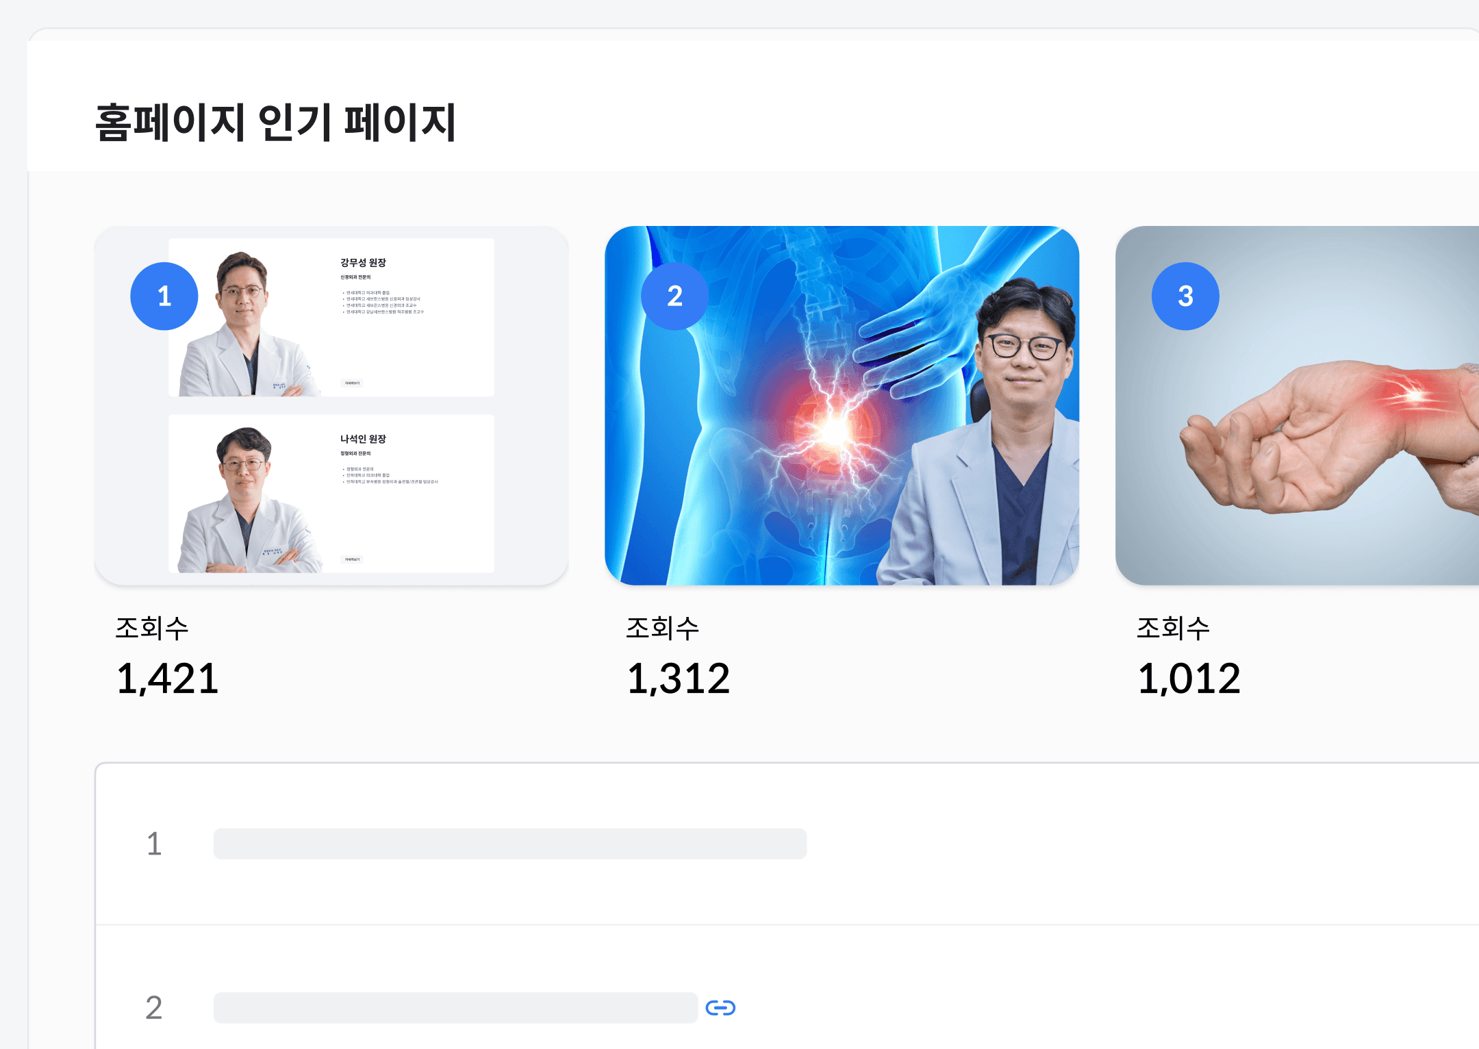Click the blue rank 1 badge
The width and height of the screenshot is (1479, 1049).
click(x=164, y=296)
